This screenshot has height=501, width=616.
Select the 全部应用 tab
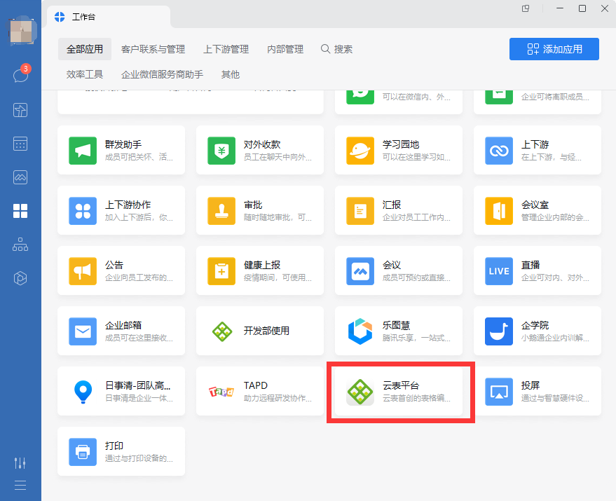[x=85, y=49]
